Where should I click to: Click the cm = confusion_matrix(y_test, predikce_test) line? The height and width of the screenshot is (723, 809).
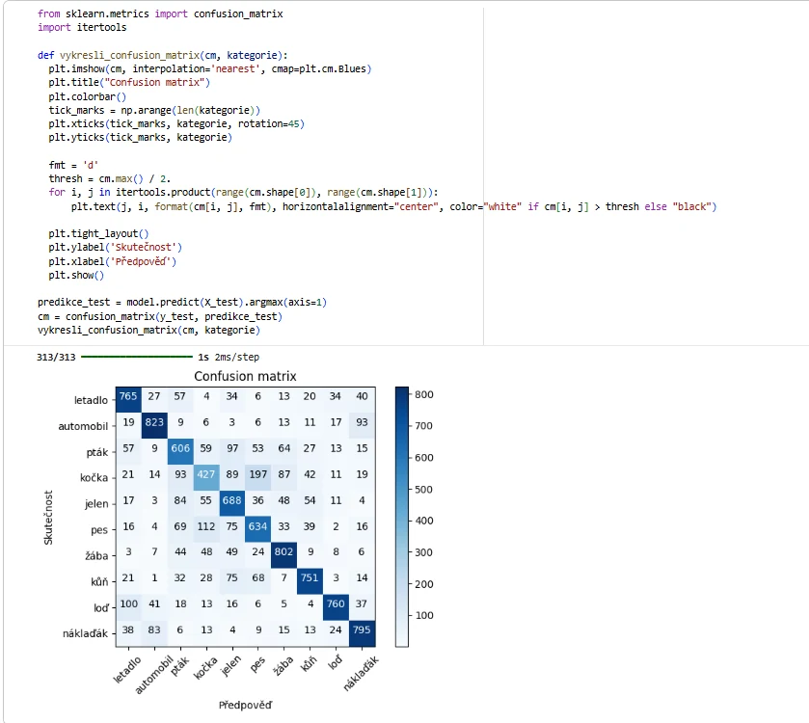(160, 316)
